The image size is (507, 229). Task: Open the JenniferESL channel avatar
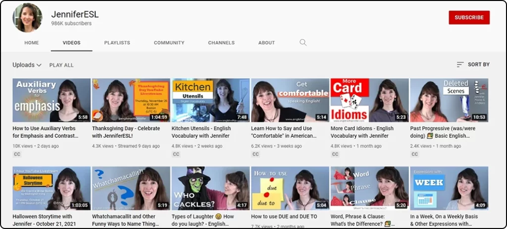(x=27, y=17)
